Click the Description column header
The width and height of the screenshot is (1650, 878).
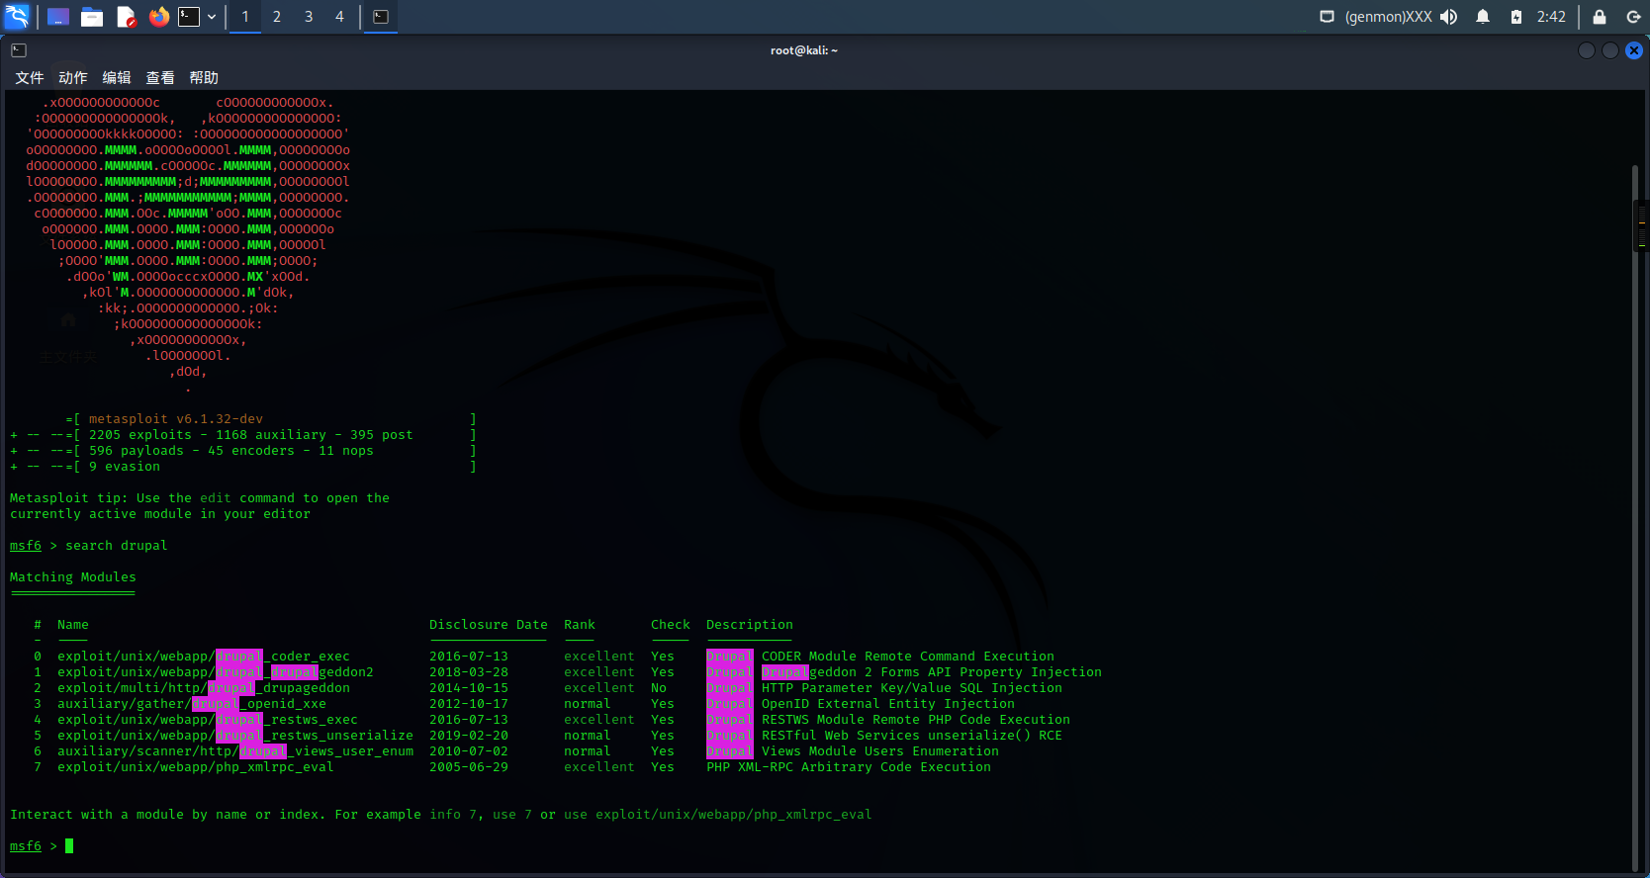[x=750, y=625]
